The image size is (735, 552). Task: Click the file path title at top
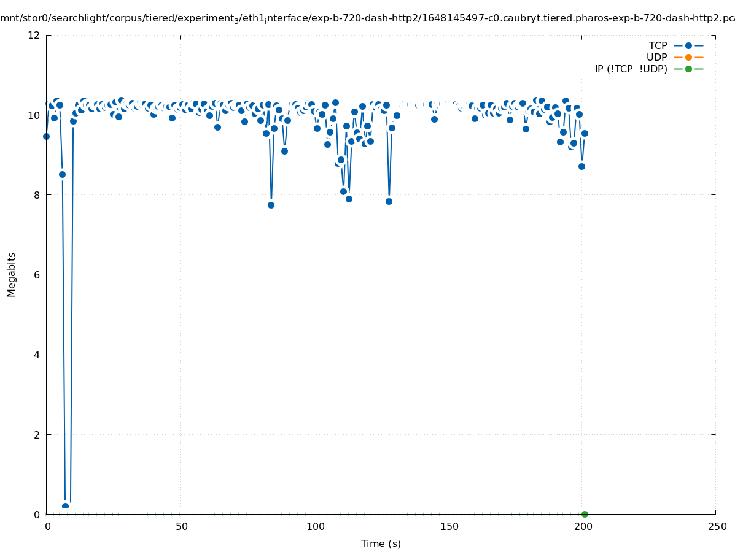367,18
